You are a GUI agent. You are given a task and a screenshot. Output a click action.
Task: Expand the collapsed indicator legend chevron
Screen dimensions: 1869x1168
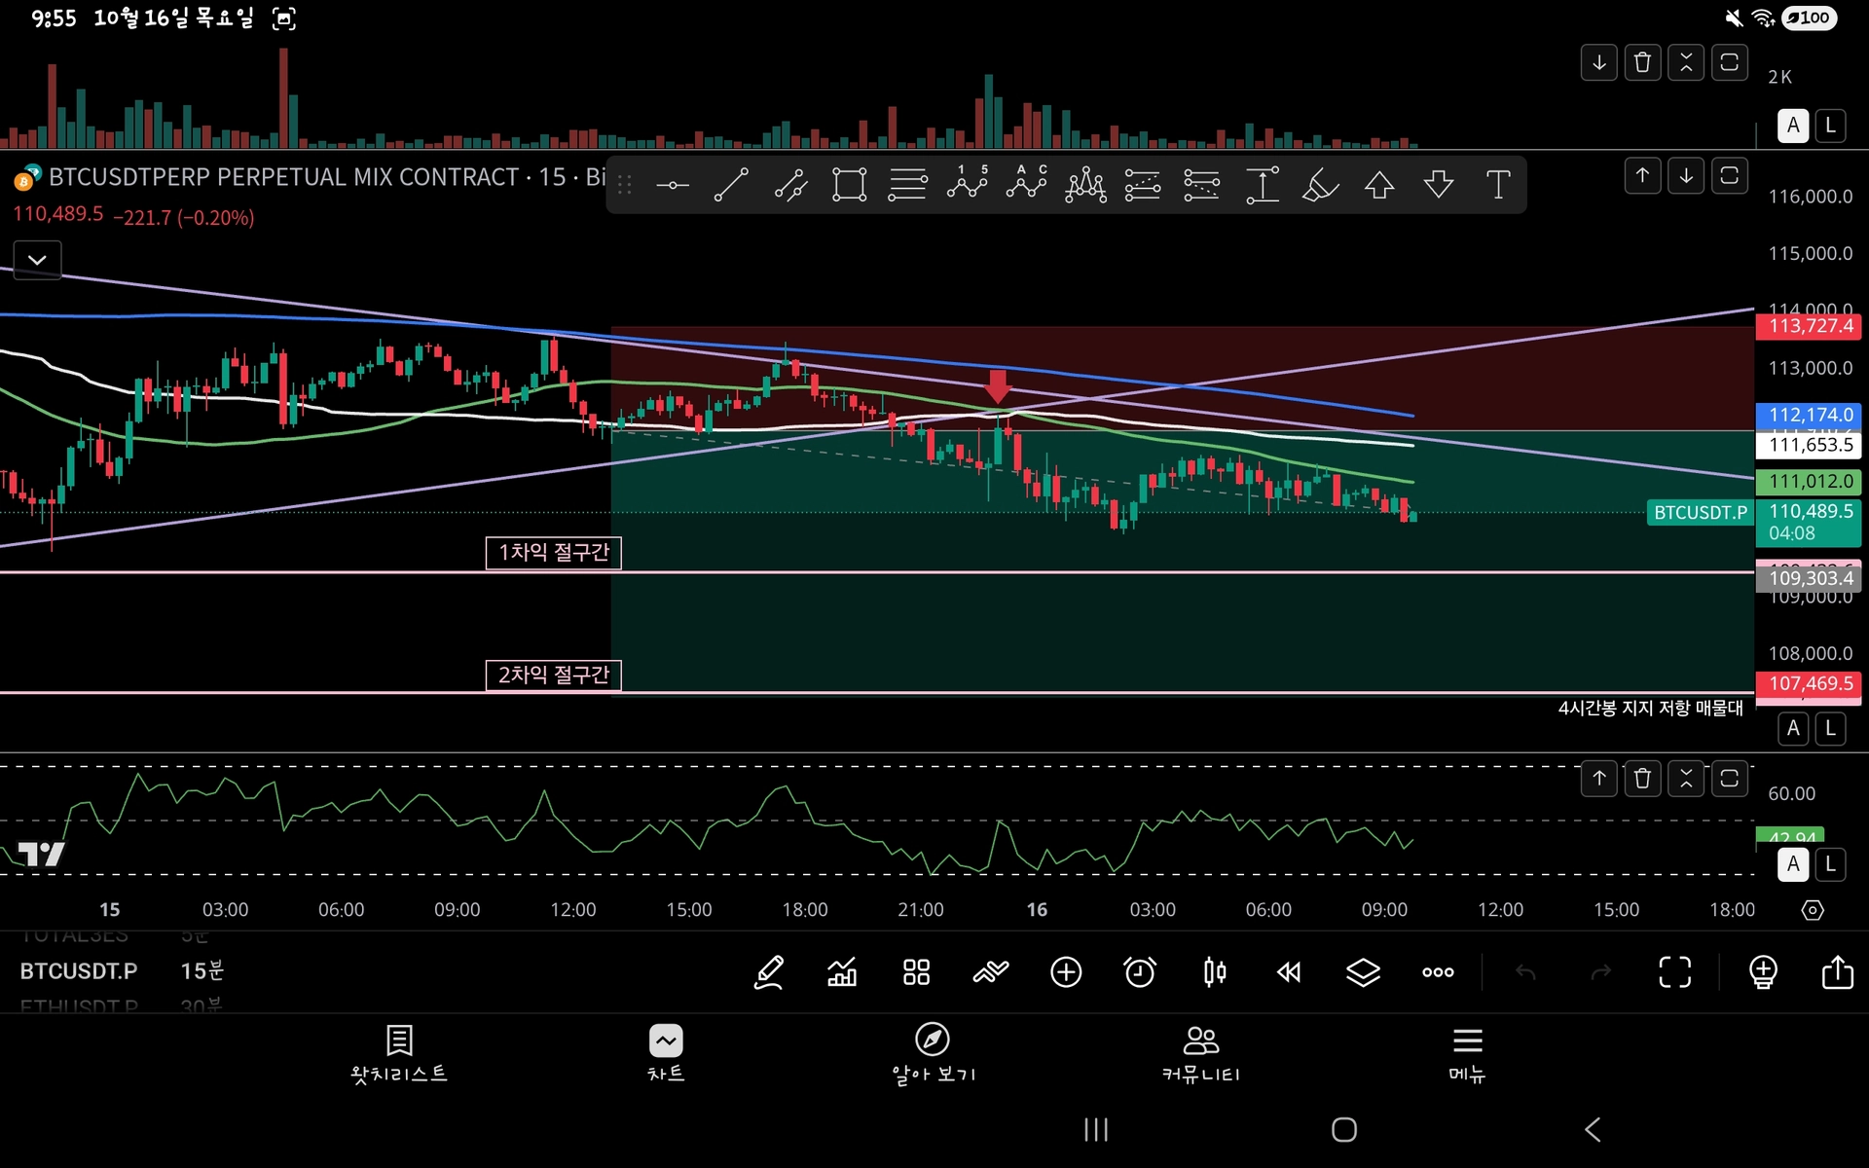(x=37, y=260)
